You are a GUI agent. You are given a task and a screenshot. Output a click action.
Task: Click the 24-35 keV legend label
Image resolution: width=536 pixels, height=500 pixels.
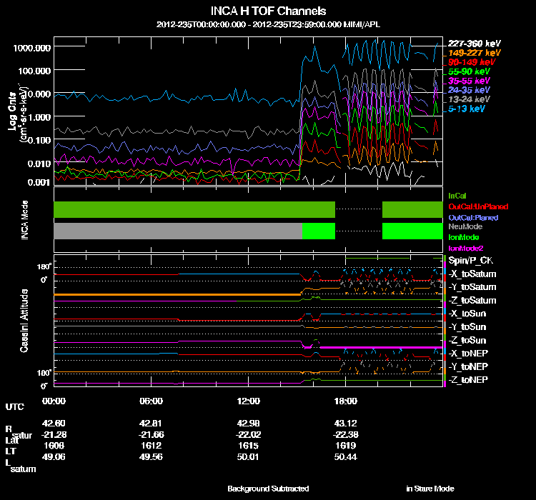point(469,90)
